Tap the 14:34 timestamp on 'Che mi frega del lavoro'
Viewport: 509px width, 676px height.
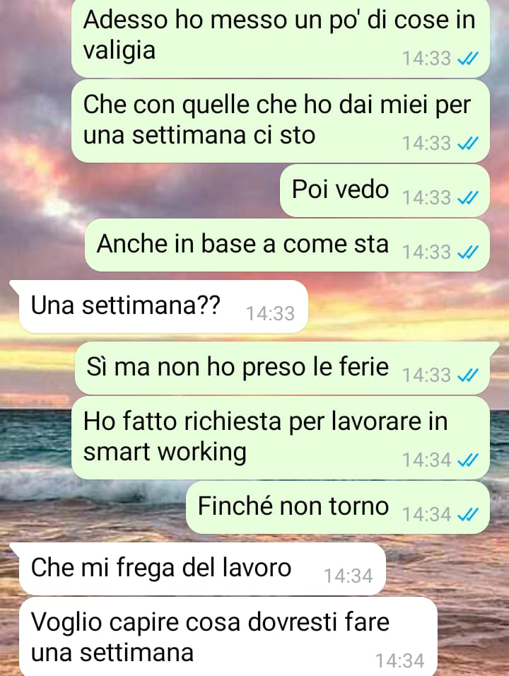click(349, 576)
